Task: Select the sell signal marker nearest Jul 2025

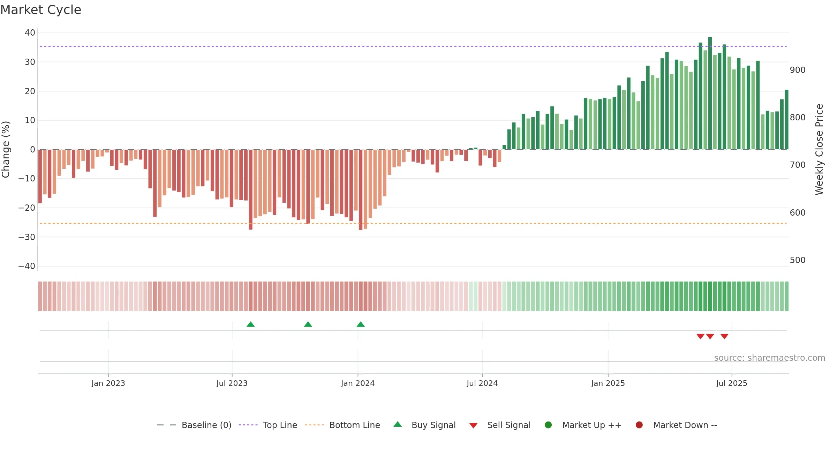Action: [724, 336]
